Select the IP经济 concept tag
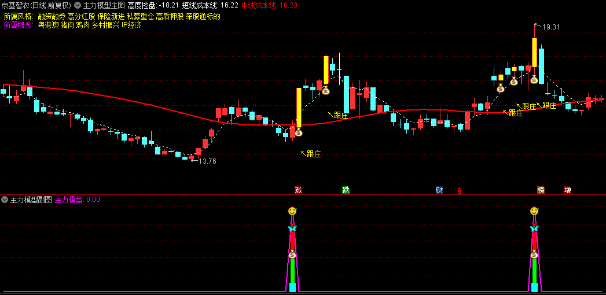Viewport: 606px width, 295px height. (x=131, y=25)
